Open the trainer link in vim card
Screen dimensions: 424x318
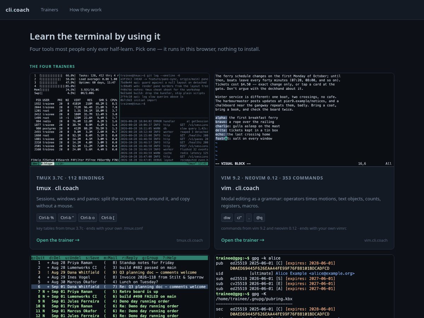tap(243, 240)
